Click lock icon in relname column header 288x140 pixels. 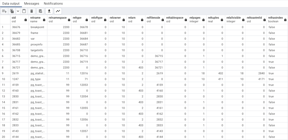tap(44, 20)
